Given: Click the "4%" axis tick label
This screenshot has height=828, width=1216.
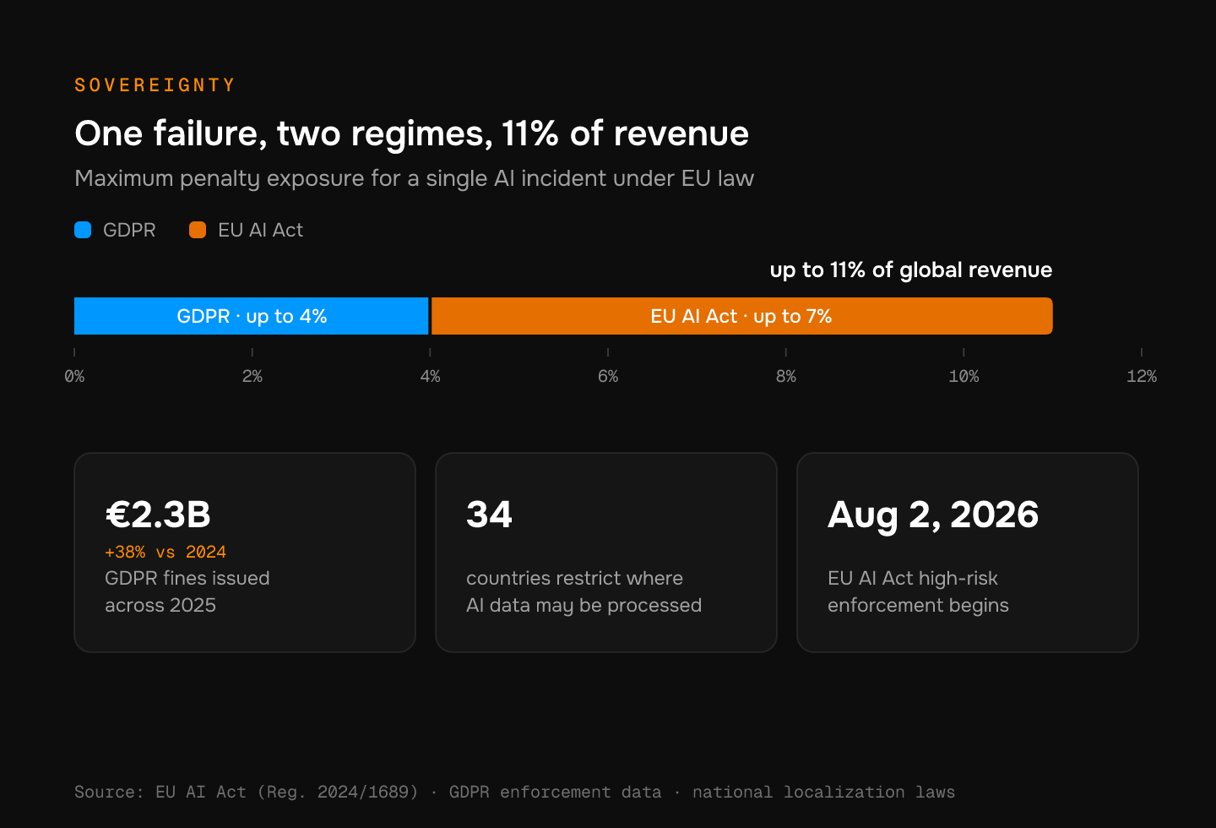Looking at the screenshot, I should [430, 376].
